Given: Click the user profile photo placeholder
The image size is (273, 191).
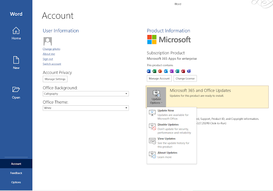Looking at the screenshot, I should [47, 41].
